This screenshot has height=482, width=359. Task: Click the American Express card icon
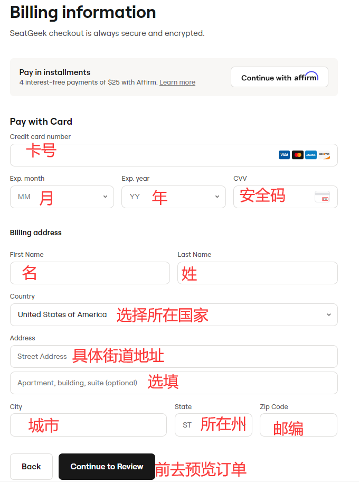pos(311,155)
